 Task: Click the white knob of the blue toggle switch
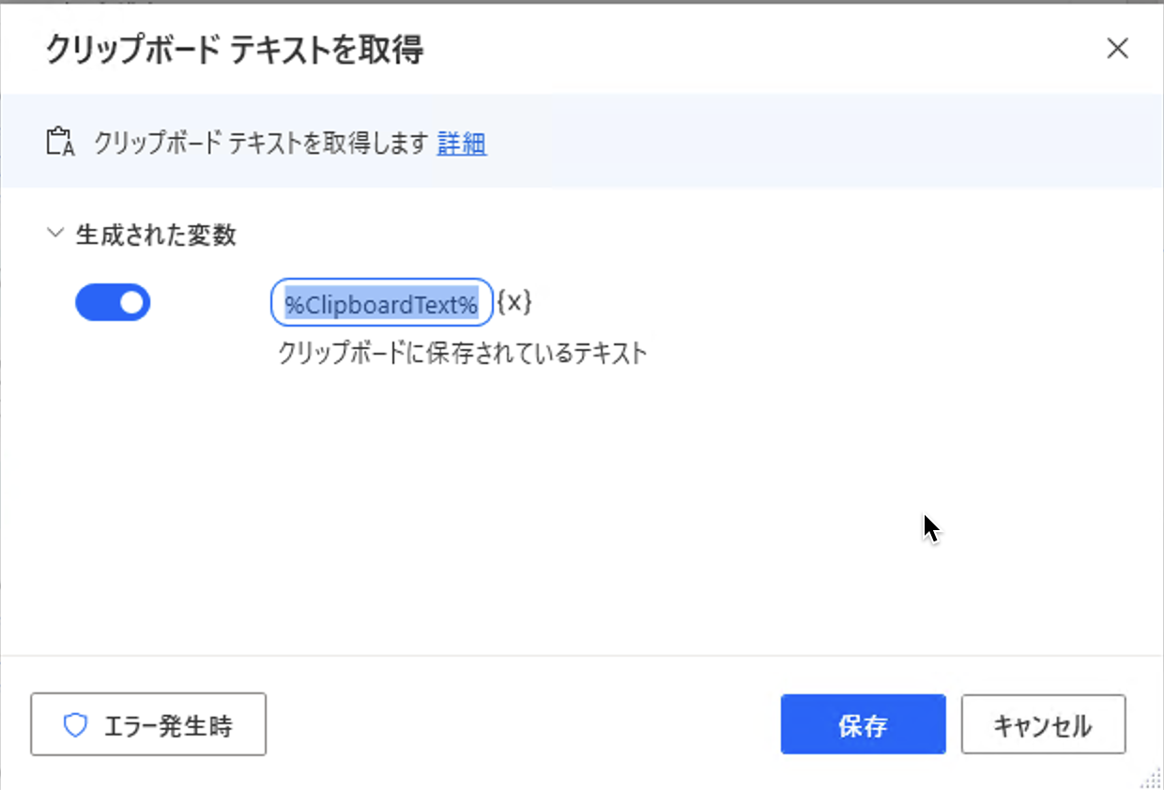[131, 302]
